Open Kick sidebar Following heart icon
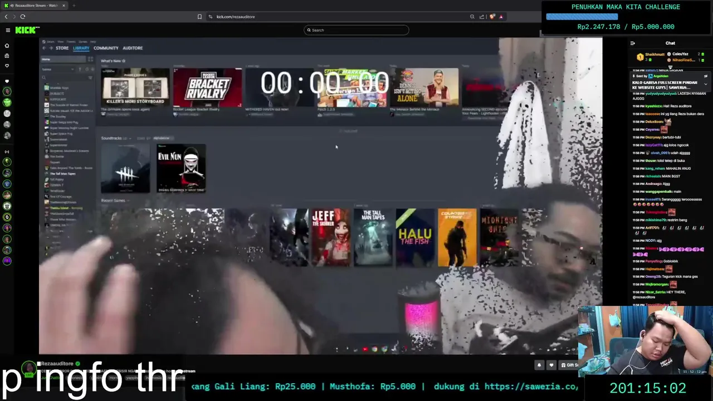The height and width of the screenshot is (401, 713). click(x=7, y=66)
